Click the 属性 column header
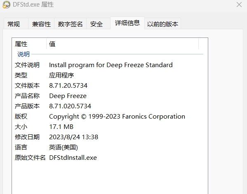This screenshot has width=247, height=194. [x=29, y=44]
